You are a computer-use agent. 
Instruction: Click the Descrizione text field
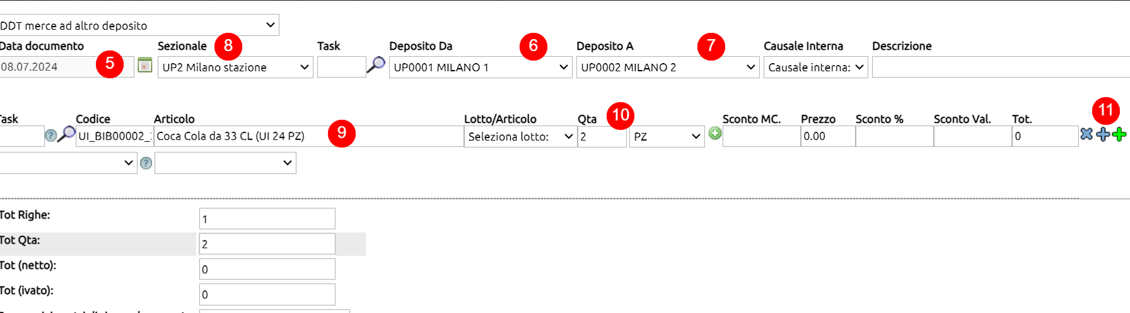click(x=1001, y=67)
